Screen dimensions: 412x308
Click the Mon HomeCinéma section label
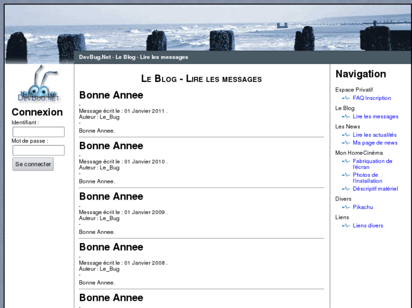coord(359,153)
